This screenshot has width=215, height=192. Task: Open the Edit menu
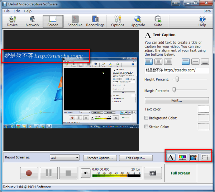pos(17,11)
